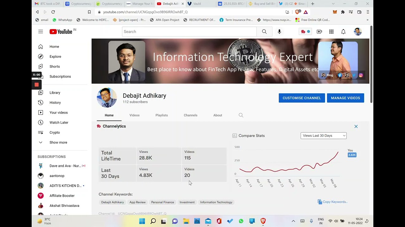
Task: Open the Brave main menu icon
Action: click(x=368, y=12)
